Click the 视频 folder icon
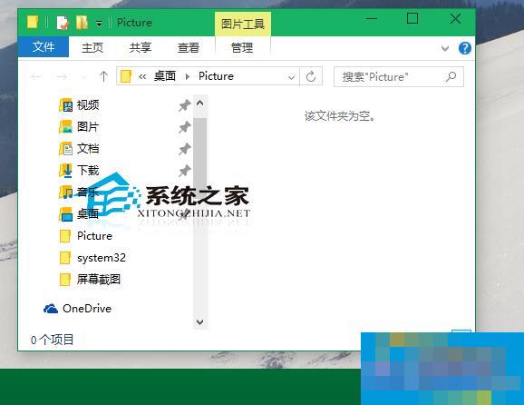524x405 pixels. tap(66, 105)
